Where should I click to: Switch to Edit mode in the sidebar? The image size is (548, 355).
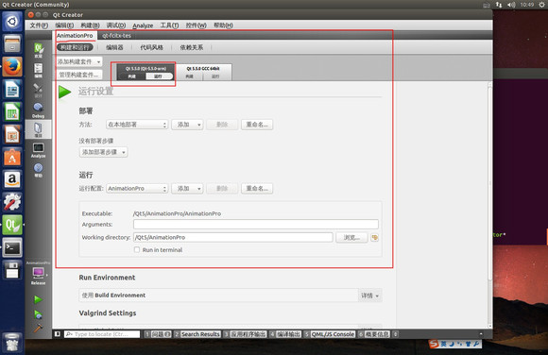coord(38,70)
